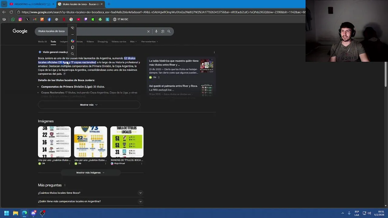
Task: Open the YT MUSIC bookmark
Action: (x=121, y=19)
